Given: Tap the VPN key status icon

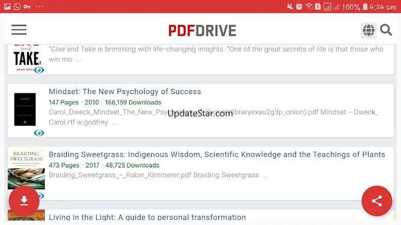Looking at the screenshot, I should click(x=27, y=7).
